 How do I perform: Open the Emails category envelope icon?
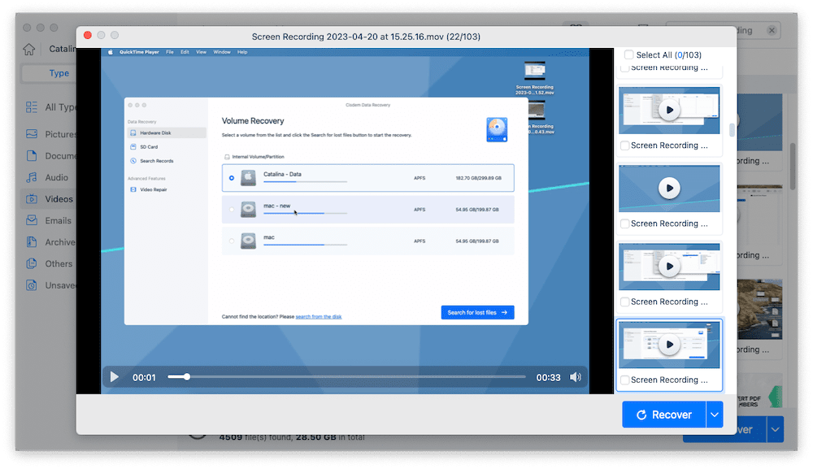(x=32, y=220)
